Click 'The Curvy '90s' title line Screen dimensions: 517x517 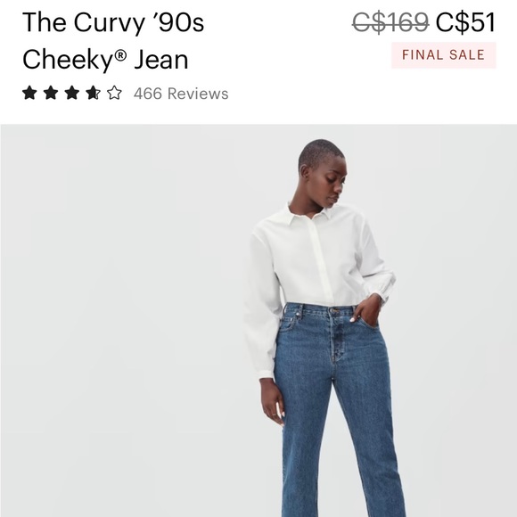(x=113, y=22)
